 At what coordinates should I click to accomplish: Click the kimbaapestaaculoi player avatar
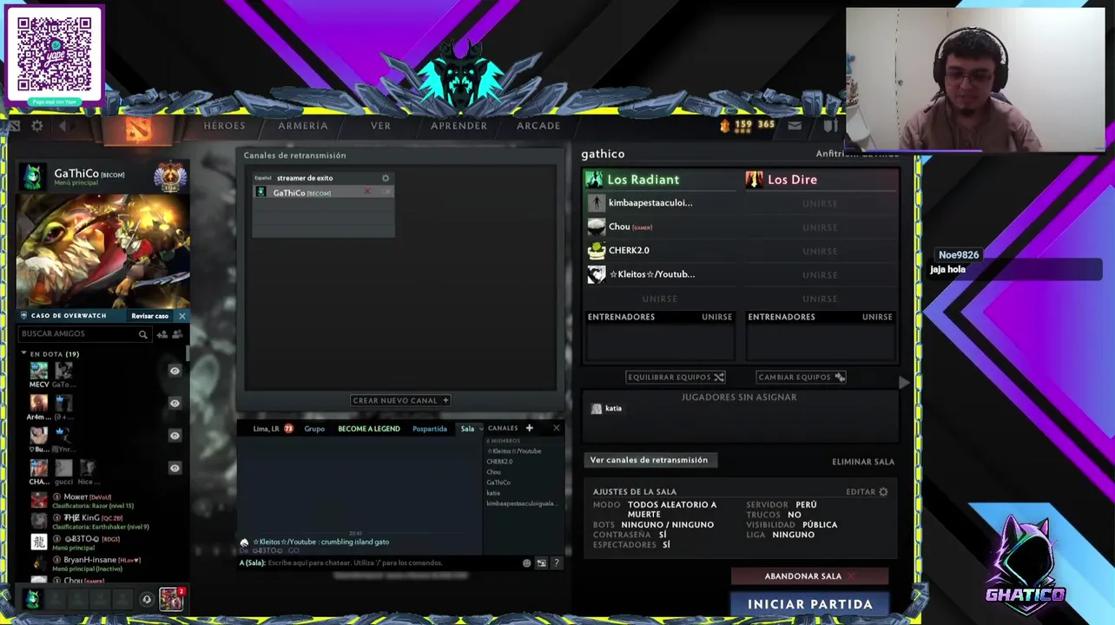(596, 203)
